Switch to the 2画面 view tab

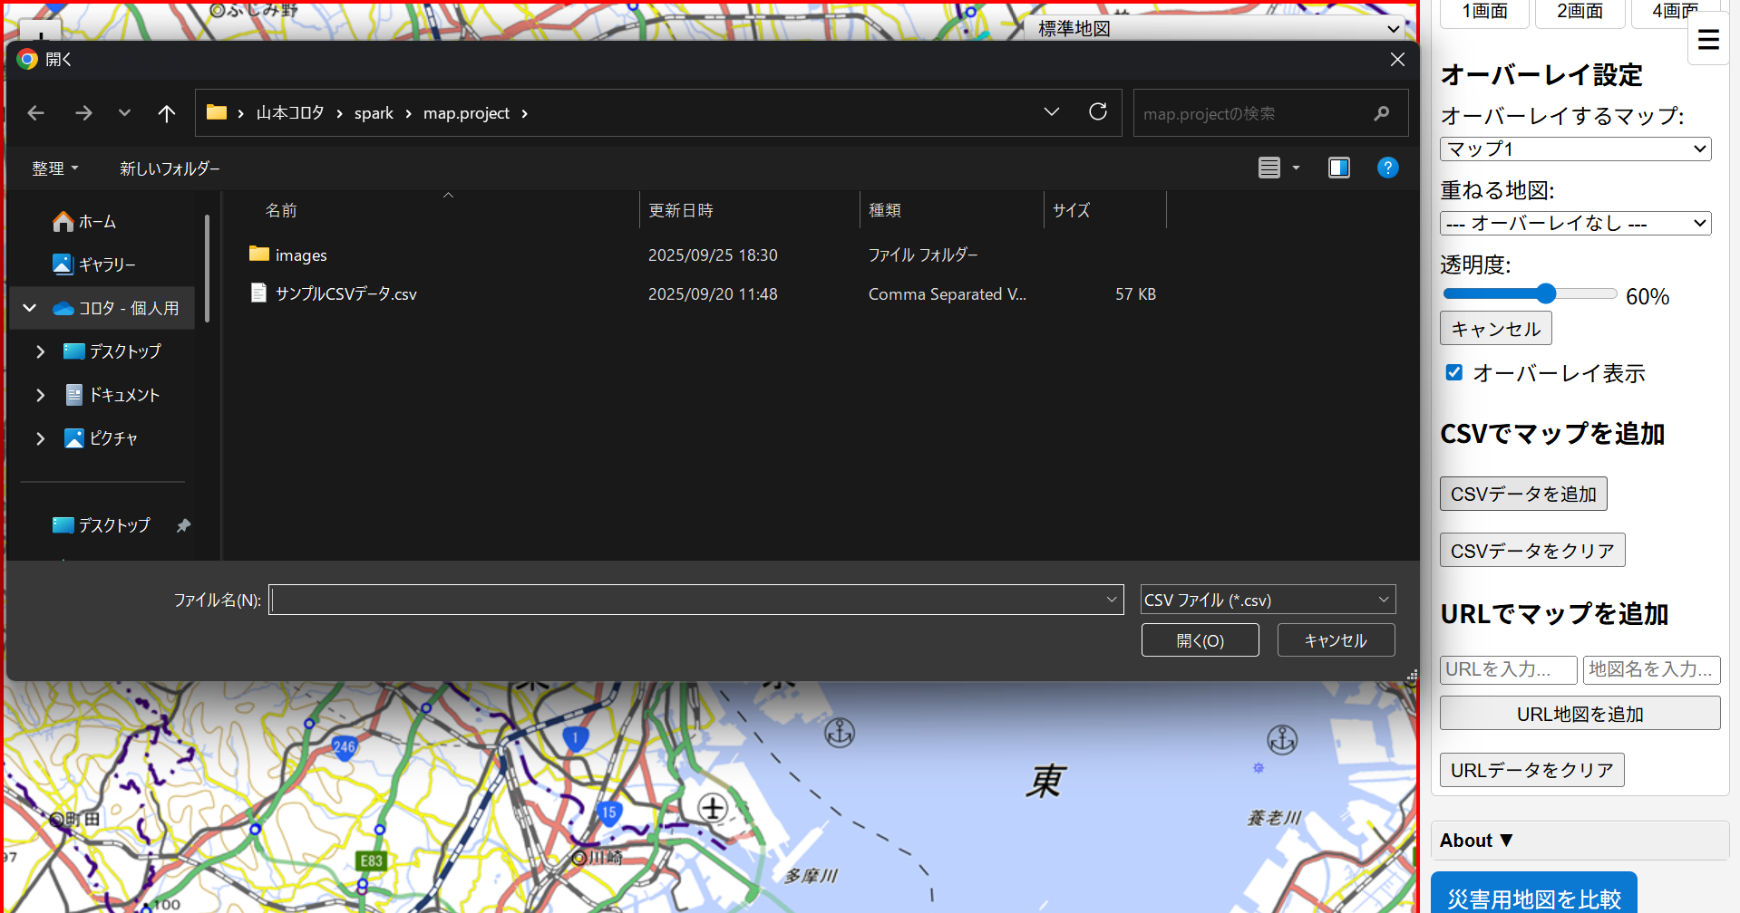tap(1579, 12)
